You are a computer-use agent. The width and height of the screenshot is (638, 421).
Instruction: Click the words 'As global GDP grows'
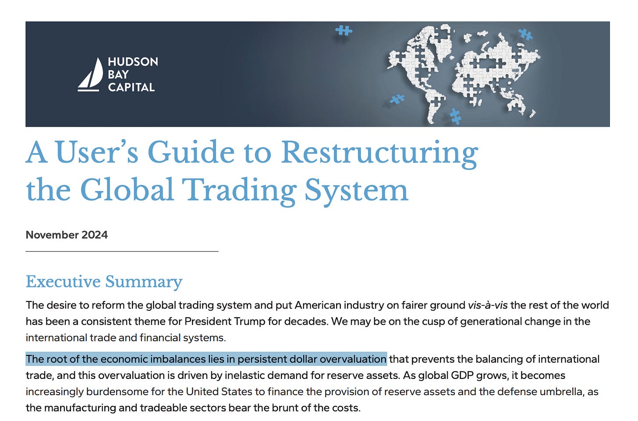pyautogui.click(x=455, y=375)
